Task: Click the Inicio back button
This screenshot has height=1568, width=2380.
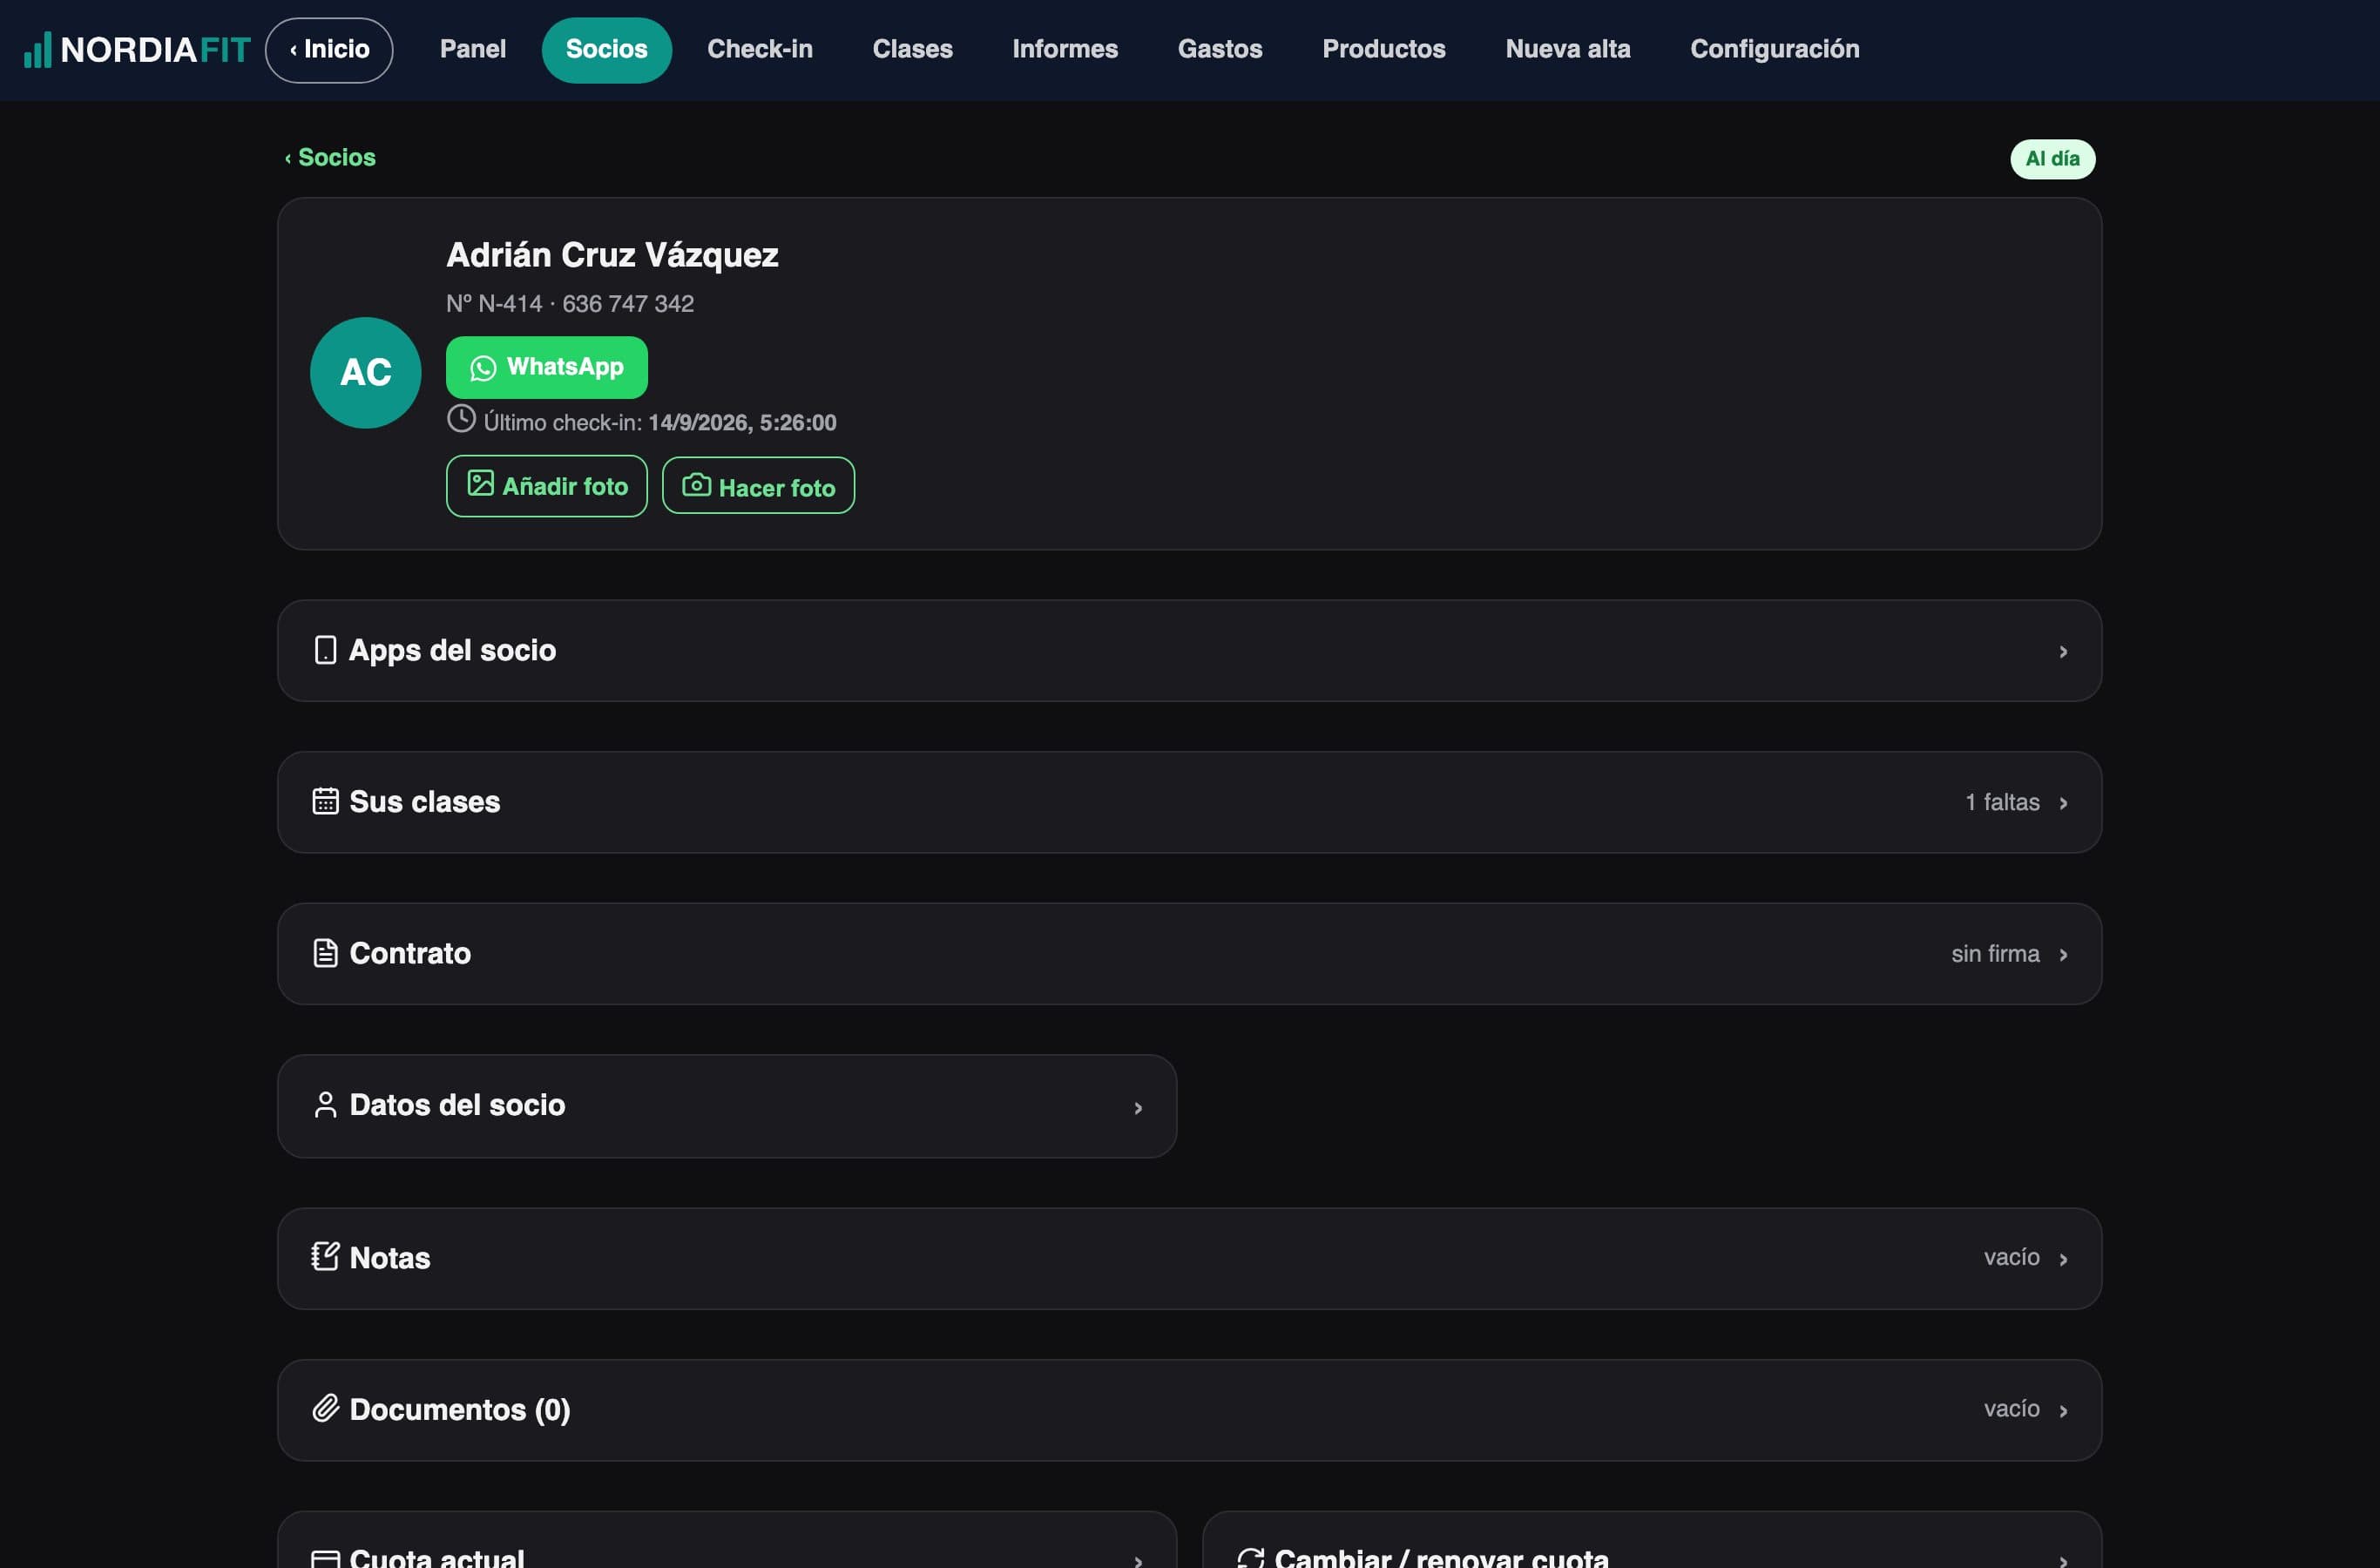Action: coord(329,50)
